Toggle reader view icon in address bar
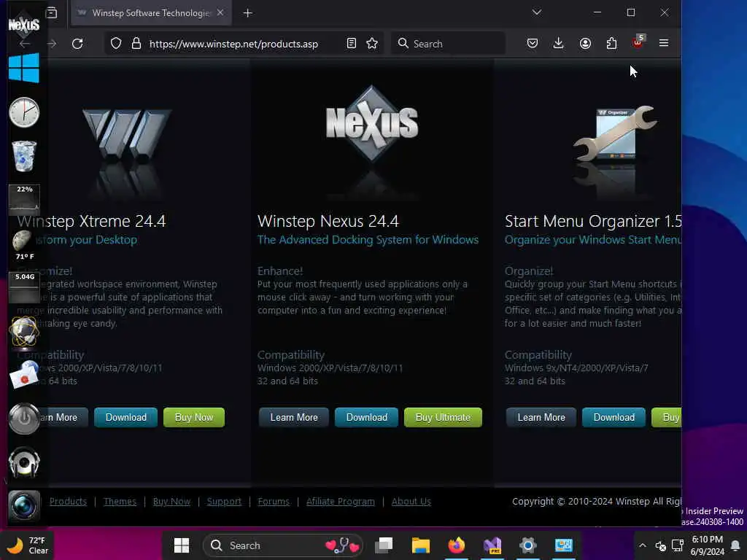 click(x=351, y=44)
